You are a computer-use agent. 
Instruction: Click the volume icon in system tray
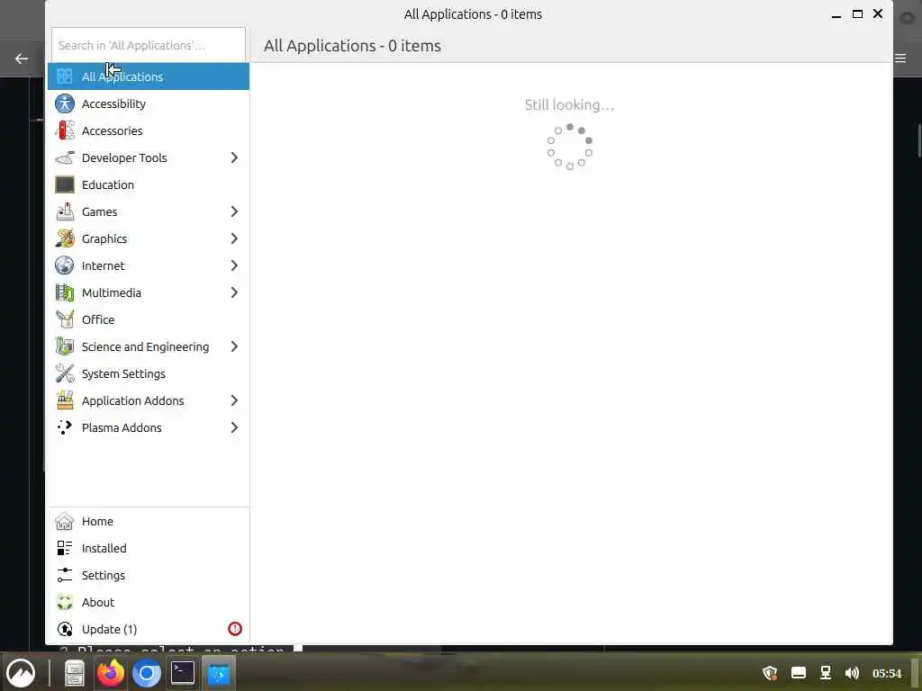(852, 673)
